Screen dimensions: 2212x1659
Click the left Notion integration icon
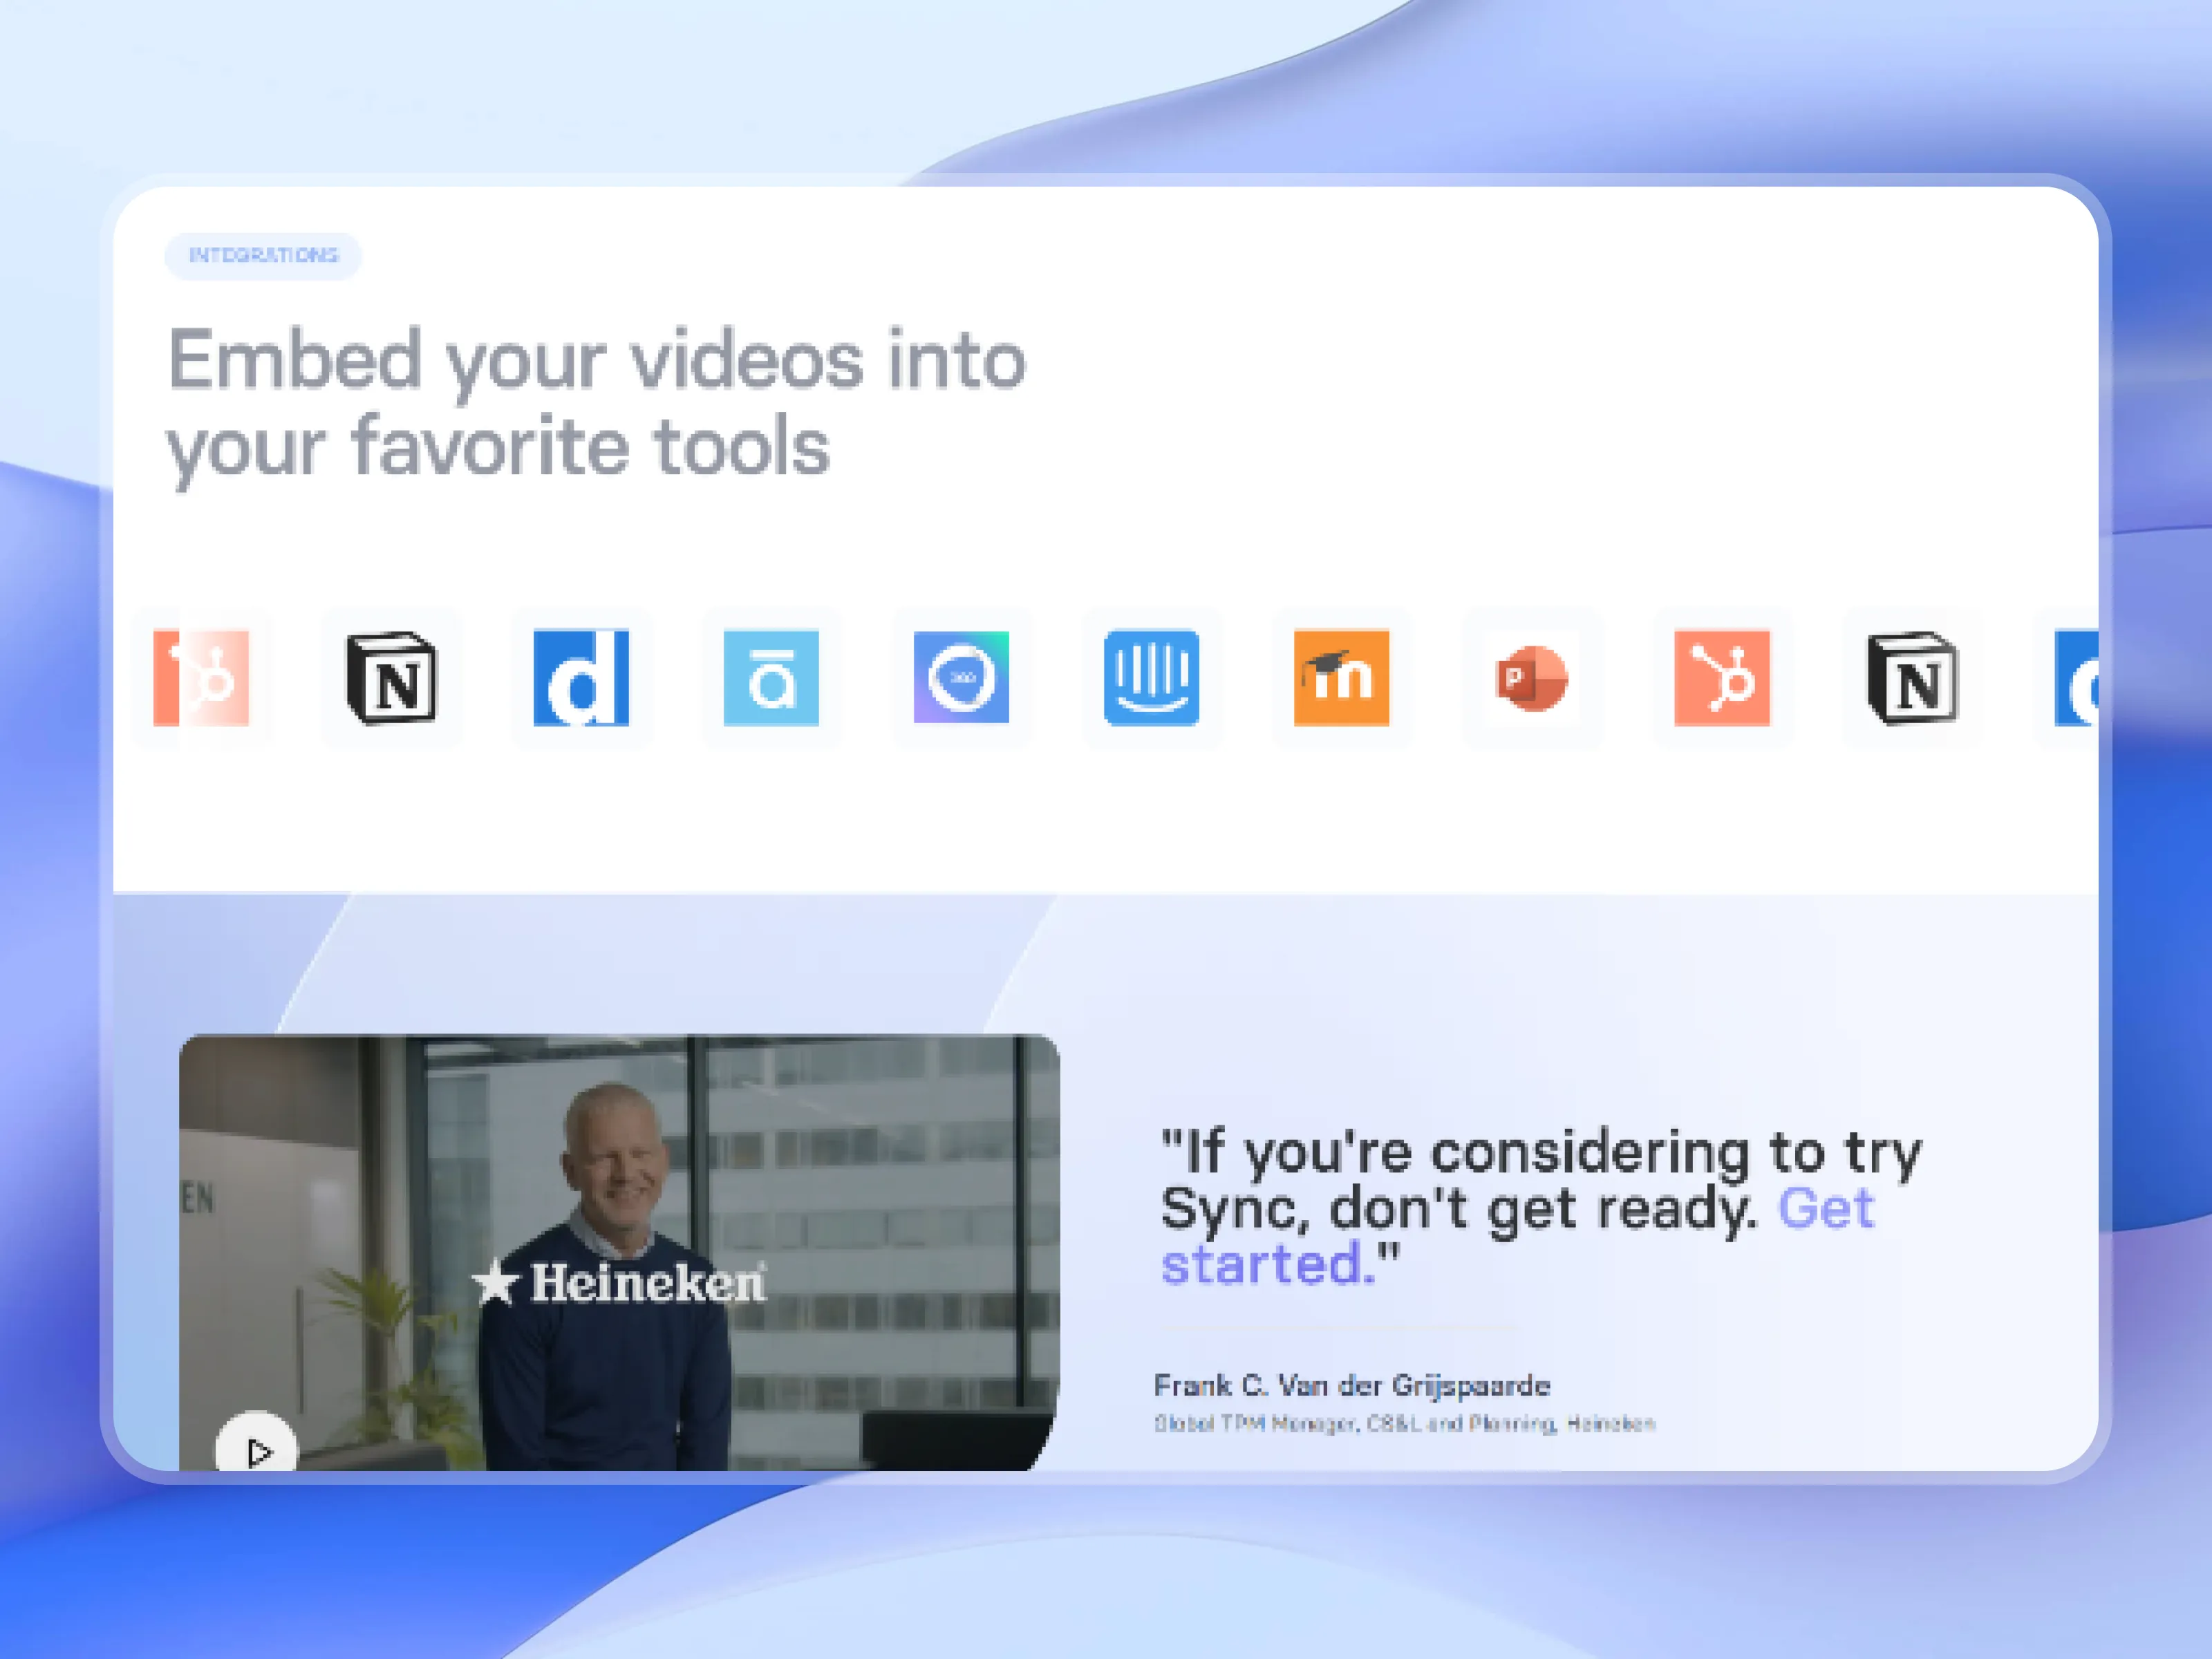coord(391,678)
